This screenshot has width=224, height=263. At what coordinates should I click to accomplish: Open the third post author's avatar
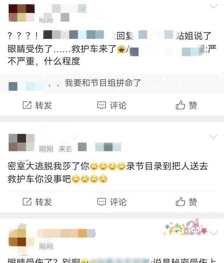(22, 238)
